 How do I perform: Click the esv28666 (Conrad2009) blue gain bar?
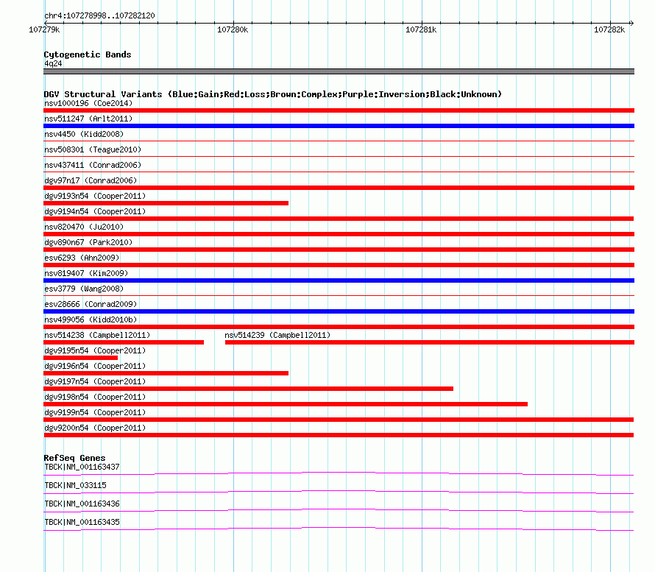[x=339, y=311]
